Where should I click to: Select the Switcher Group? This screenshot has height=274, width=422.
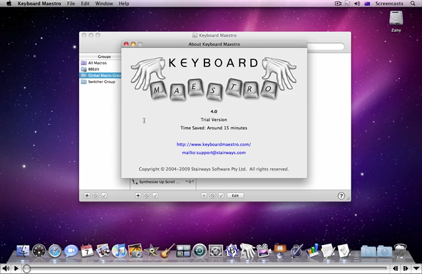101,82
